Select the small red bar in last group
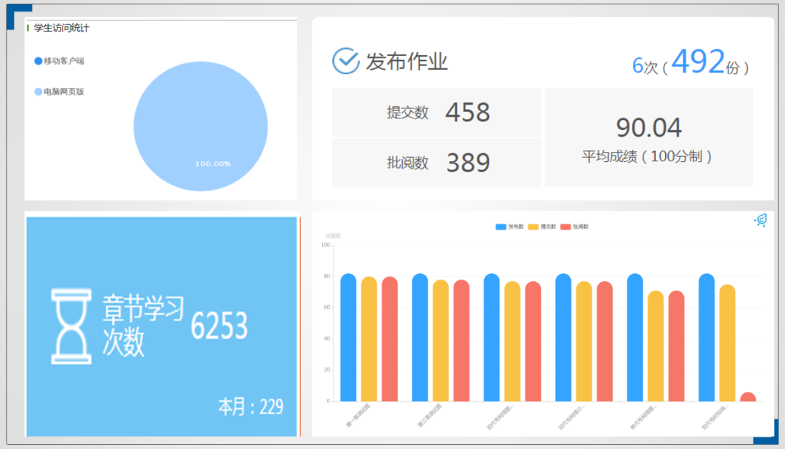The height and width of the screenshot is (449, 785). pos(748,397)
